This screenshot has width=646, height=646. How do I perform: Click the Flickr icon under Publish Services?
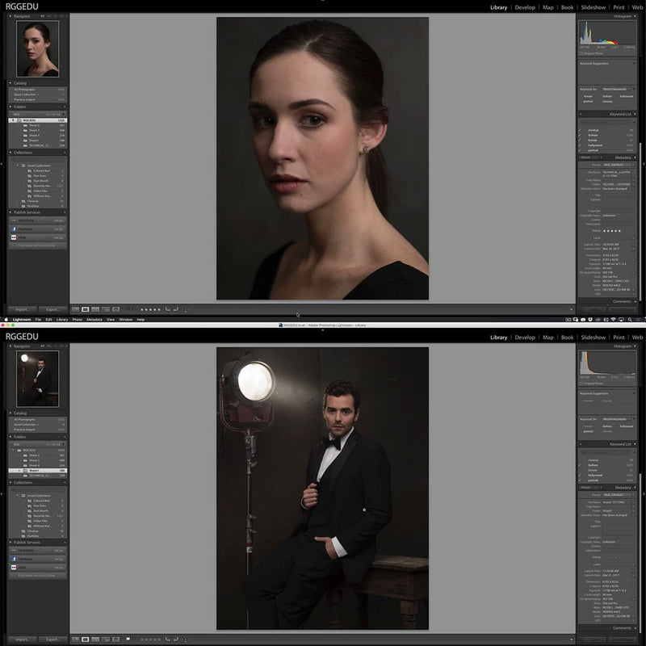click(14, 237)
